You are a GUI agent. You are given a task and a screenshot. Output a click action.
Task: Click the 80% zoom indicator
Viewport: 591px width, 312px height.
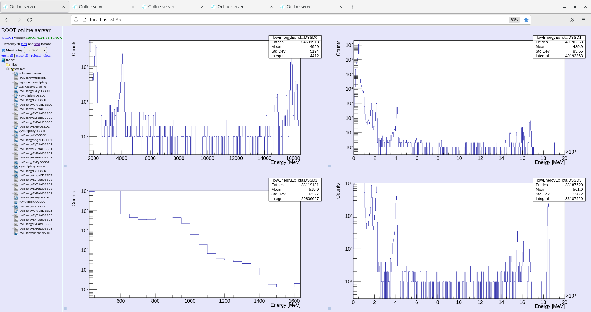[x=513, y=20]
